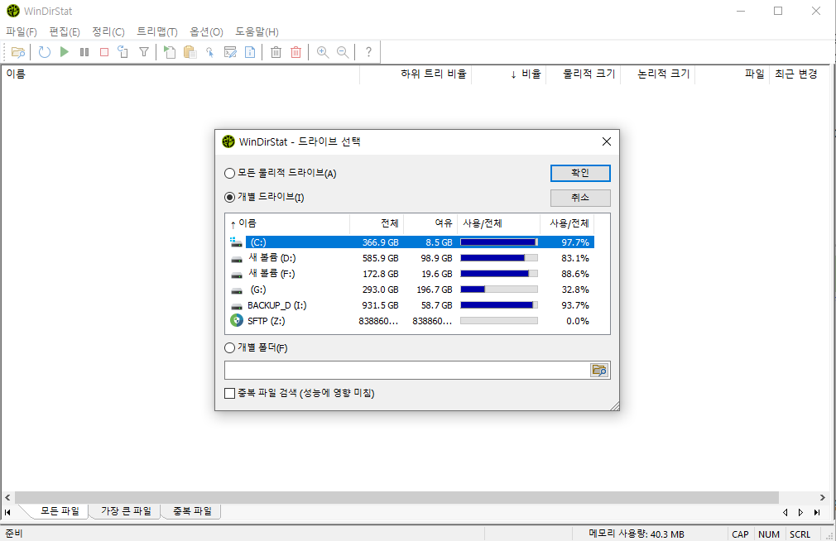
Task: Click the red Stop scan square icon
Action: pyautogui.click(x=104, y=52)
